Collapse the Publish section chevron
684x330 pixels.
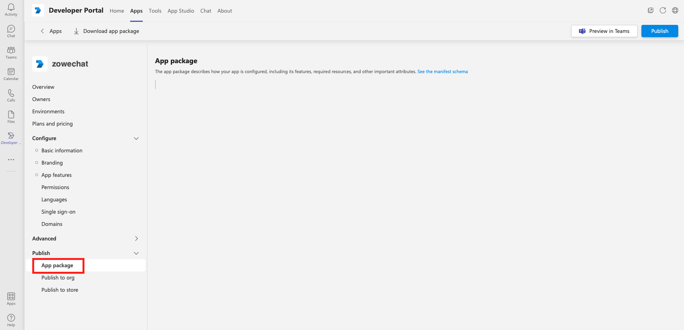[x=136, y=253]
